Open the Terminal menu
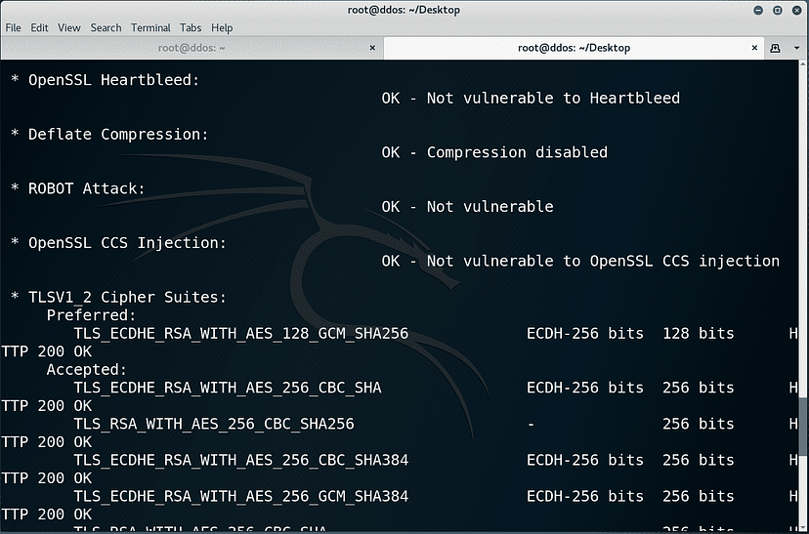 [150, 28]
